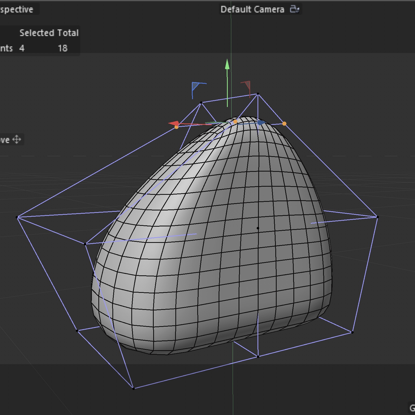Select the highest black cage point

(258, 94)
